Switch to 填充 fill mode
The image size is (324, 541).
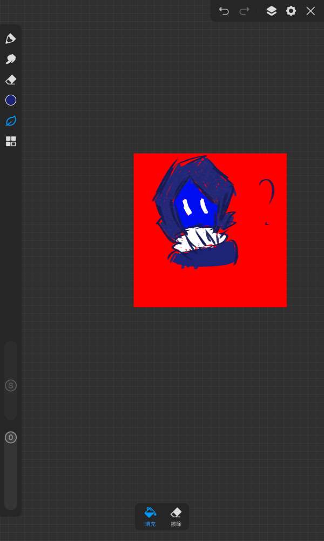pos(150,517)
